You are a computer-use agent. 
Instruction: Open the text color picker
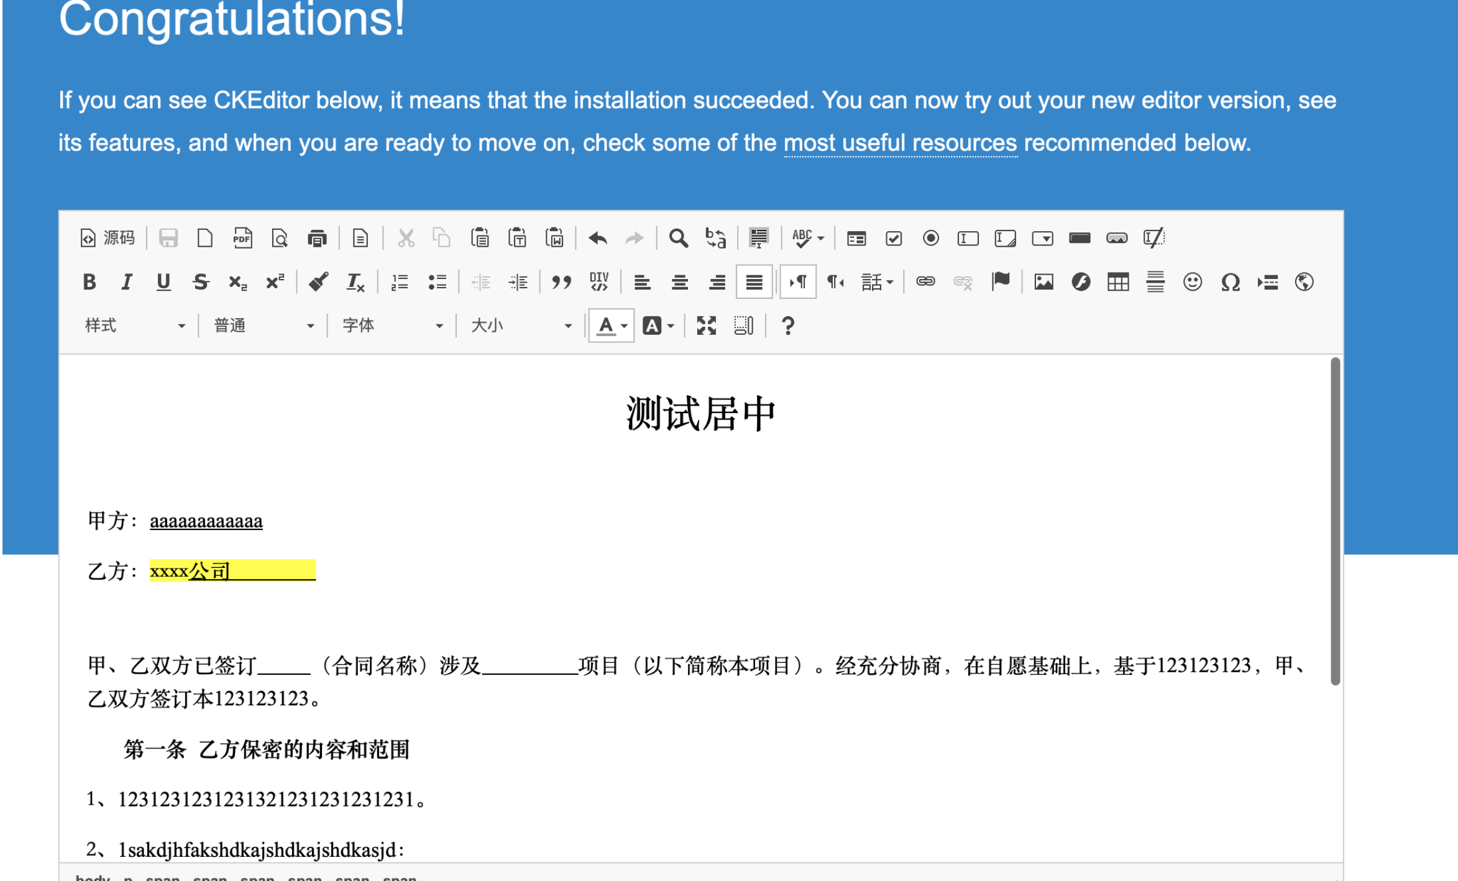[x=612, y=326]
